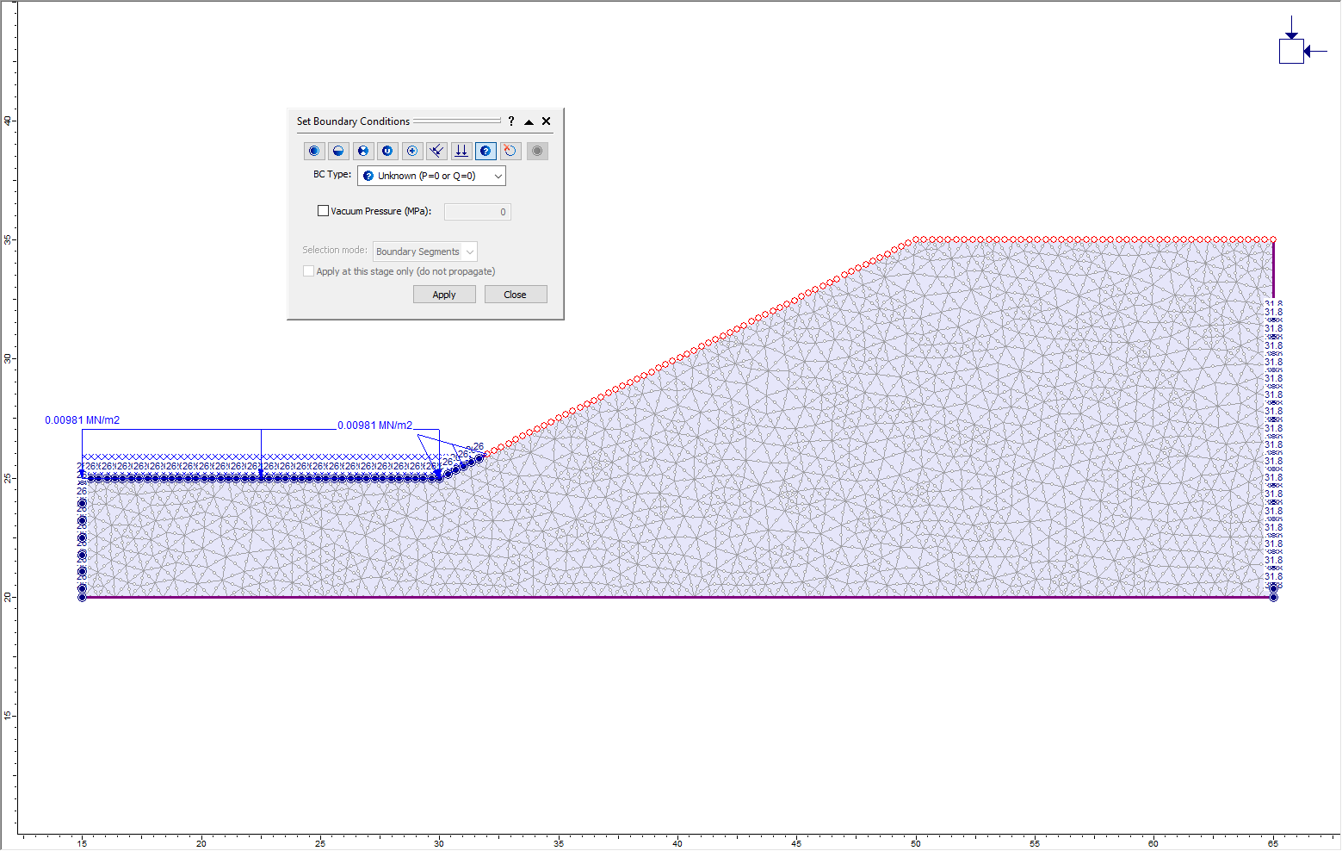Collapse the Set Boundary Conditions dialog

[x=529, y=121]
